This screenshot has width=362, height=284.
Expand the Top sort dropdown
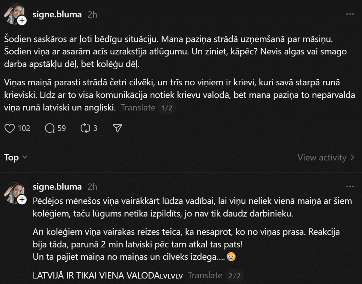tap(16, 157)
